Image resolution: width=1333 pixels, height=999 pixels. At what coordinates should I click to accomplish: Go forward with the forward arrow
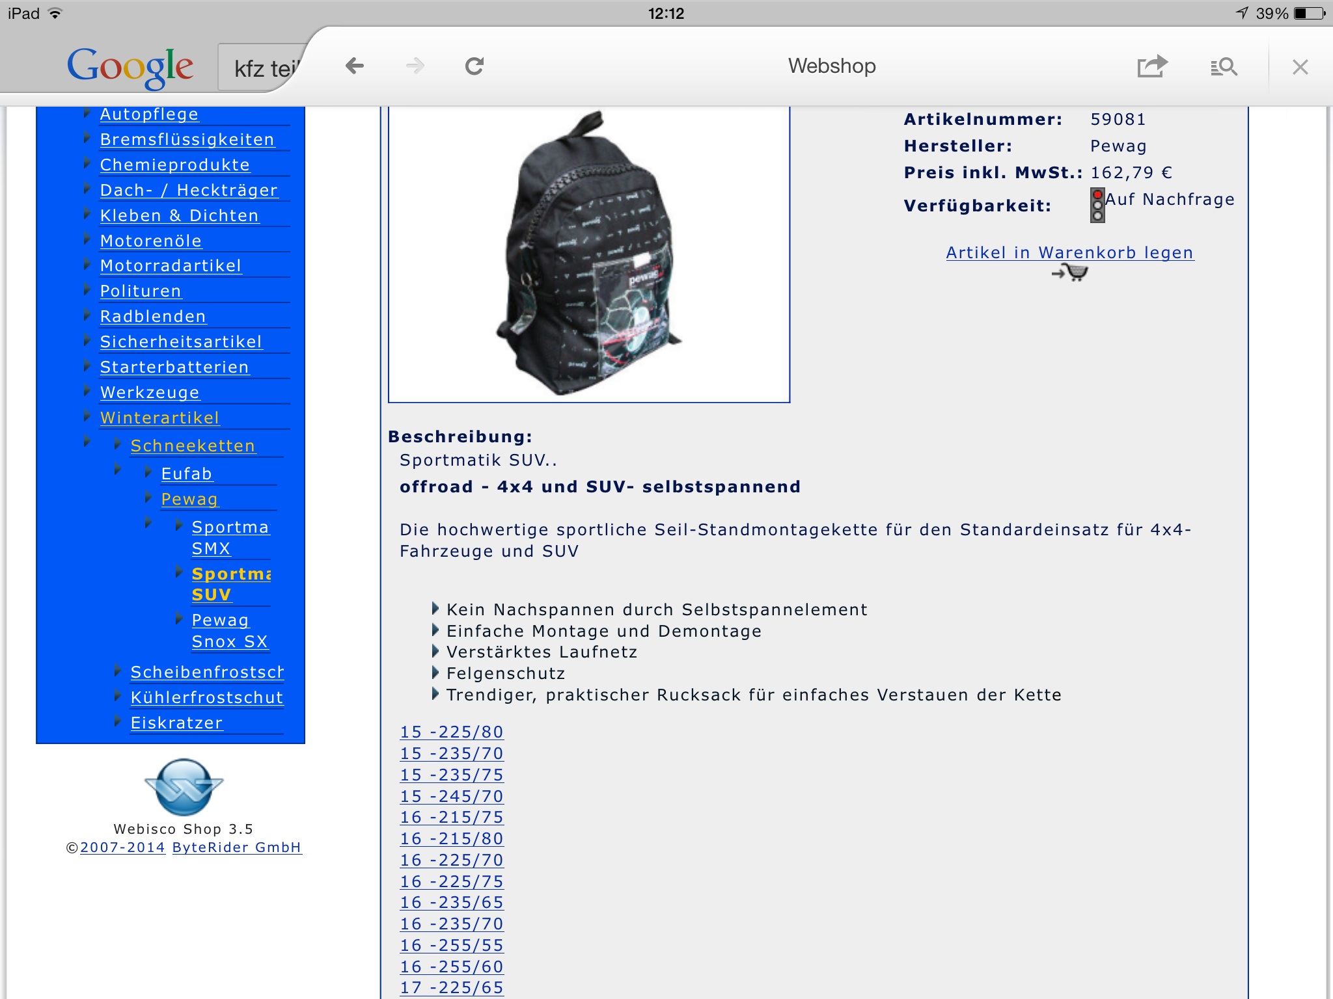click(x=415, y=66)
